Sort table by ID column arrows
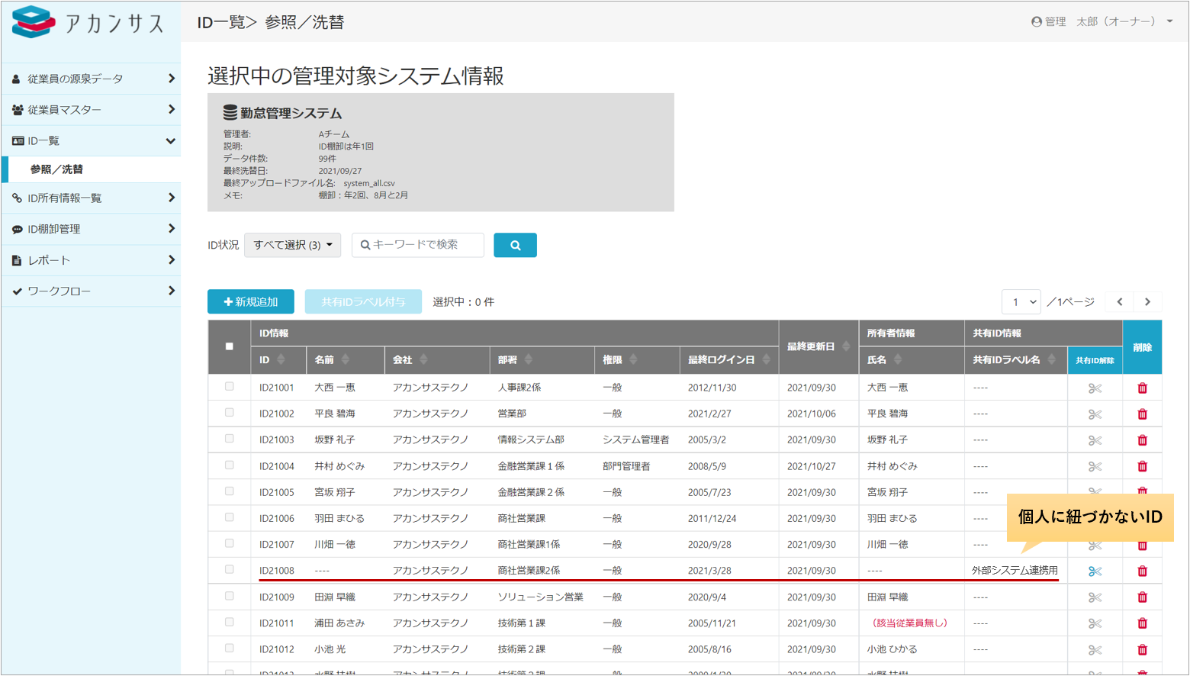 pos(281,359)
